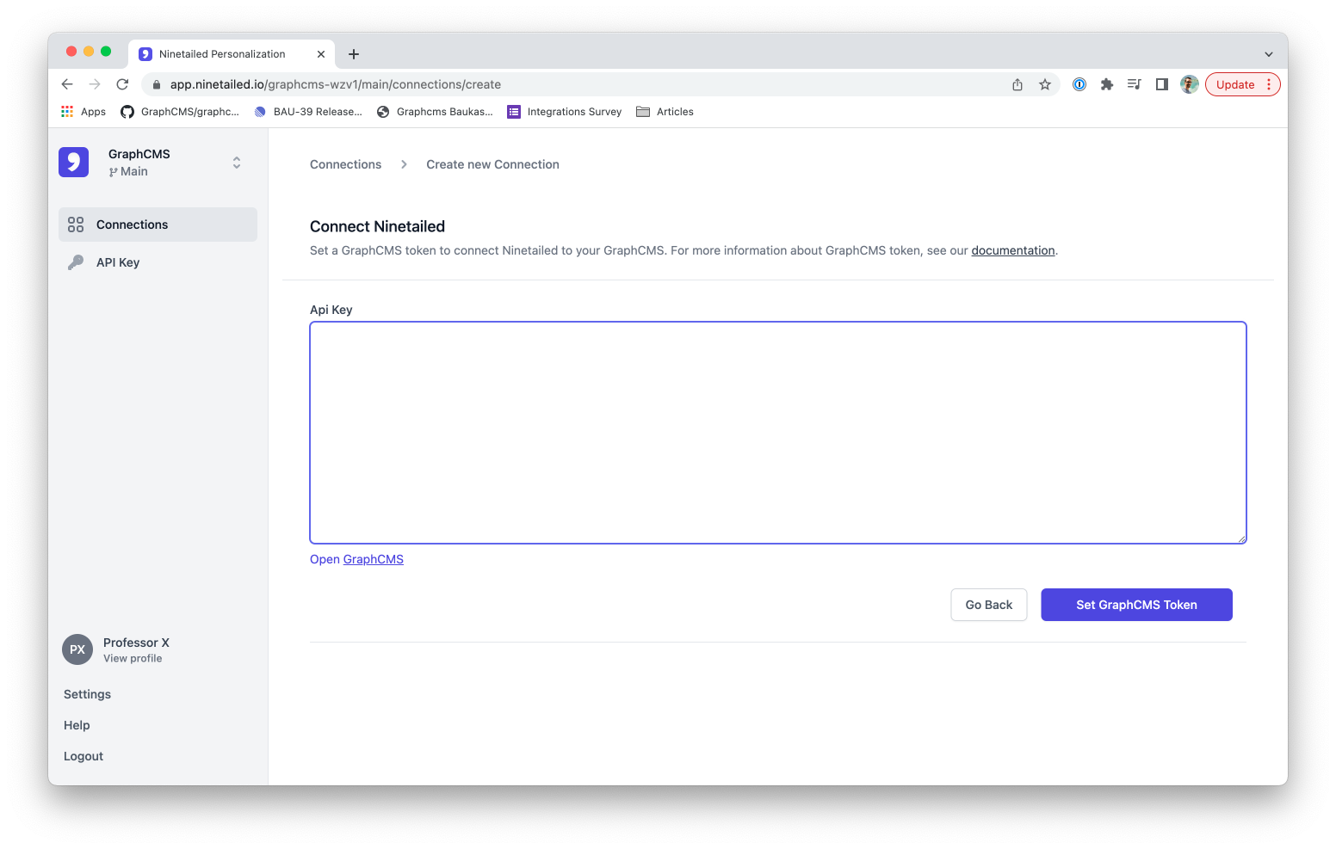
Task: Click the reload page icon
Action: coord(122,84)
